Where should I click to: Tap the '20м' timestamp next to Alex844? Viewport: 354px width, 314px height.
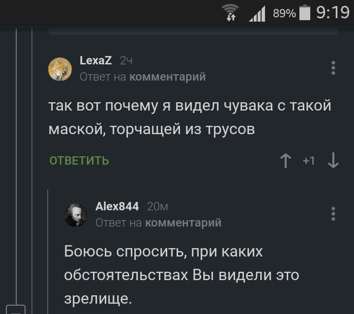coord(158,206)
